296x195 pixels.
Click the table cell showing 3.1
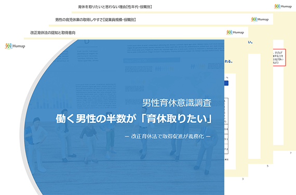pos(226,139)
